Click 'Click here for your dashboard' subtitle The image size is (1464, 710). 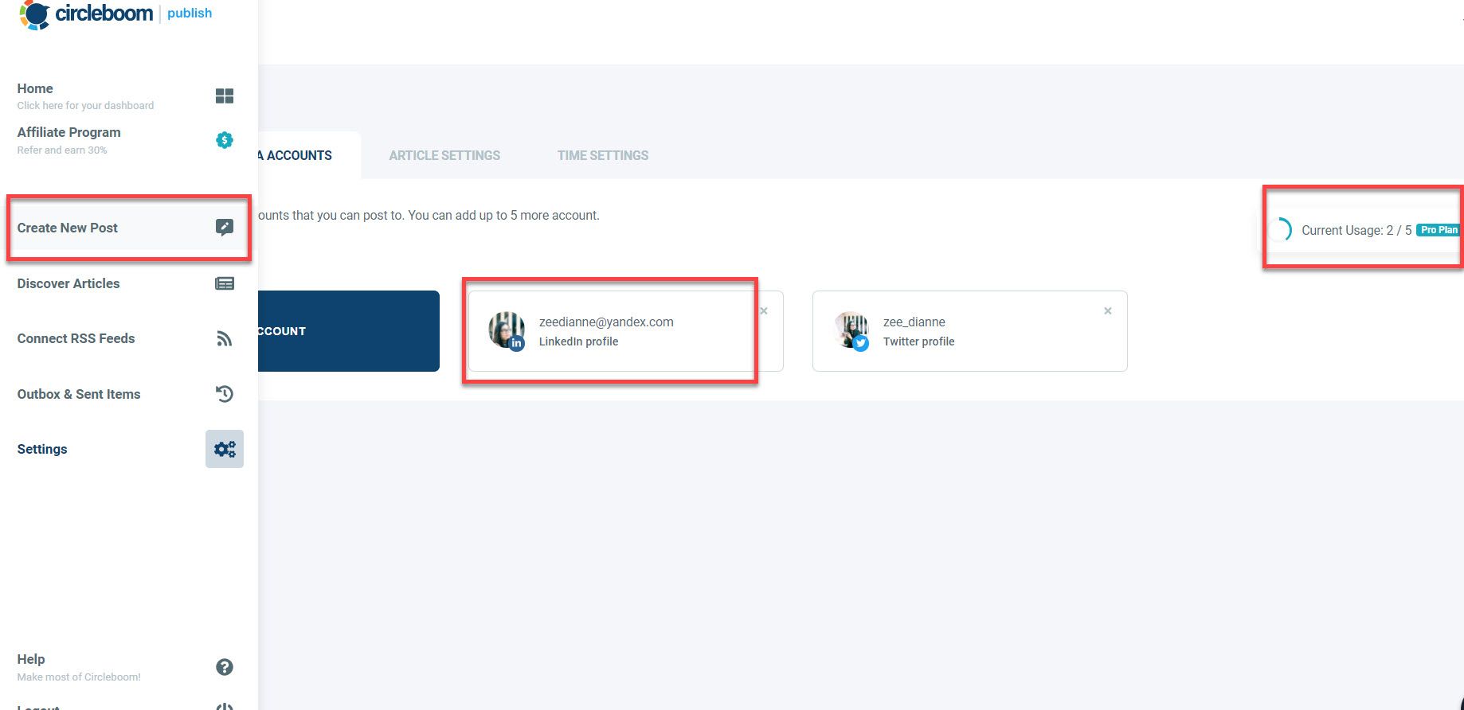pyautogui.click(x=85, y=105)
